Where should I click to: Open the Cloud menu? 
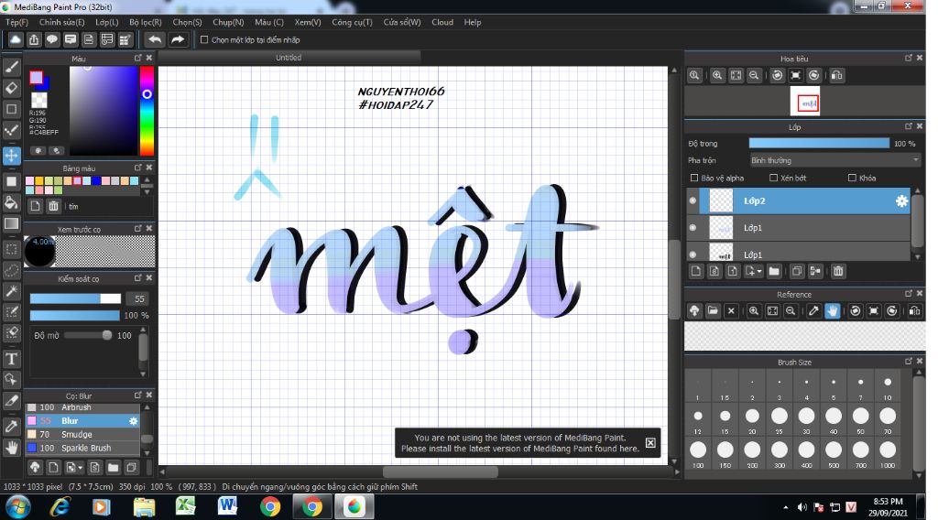442,22
